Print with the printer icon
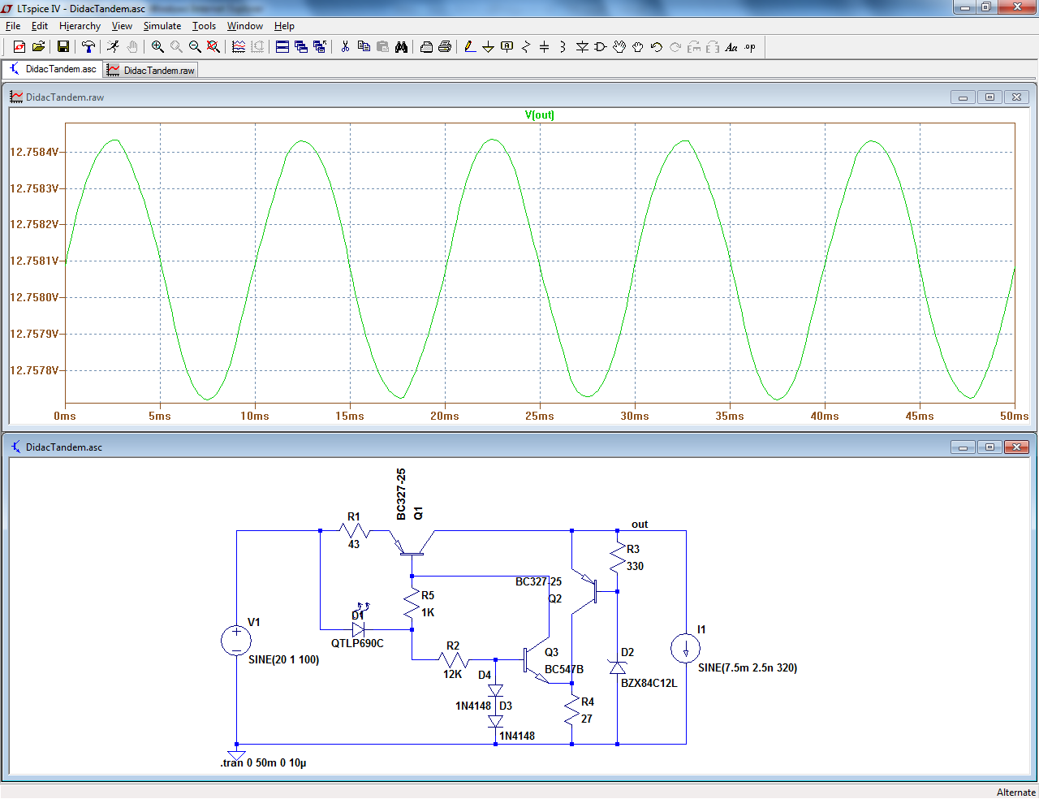 445,47
